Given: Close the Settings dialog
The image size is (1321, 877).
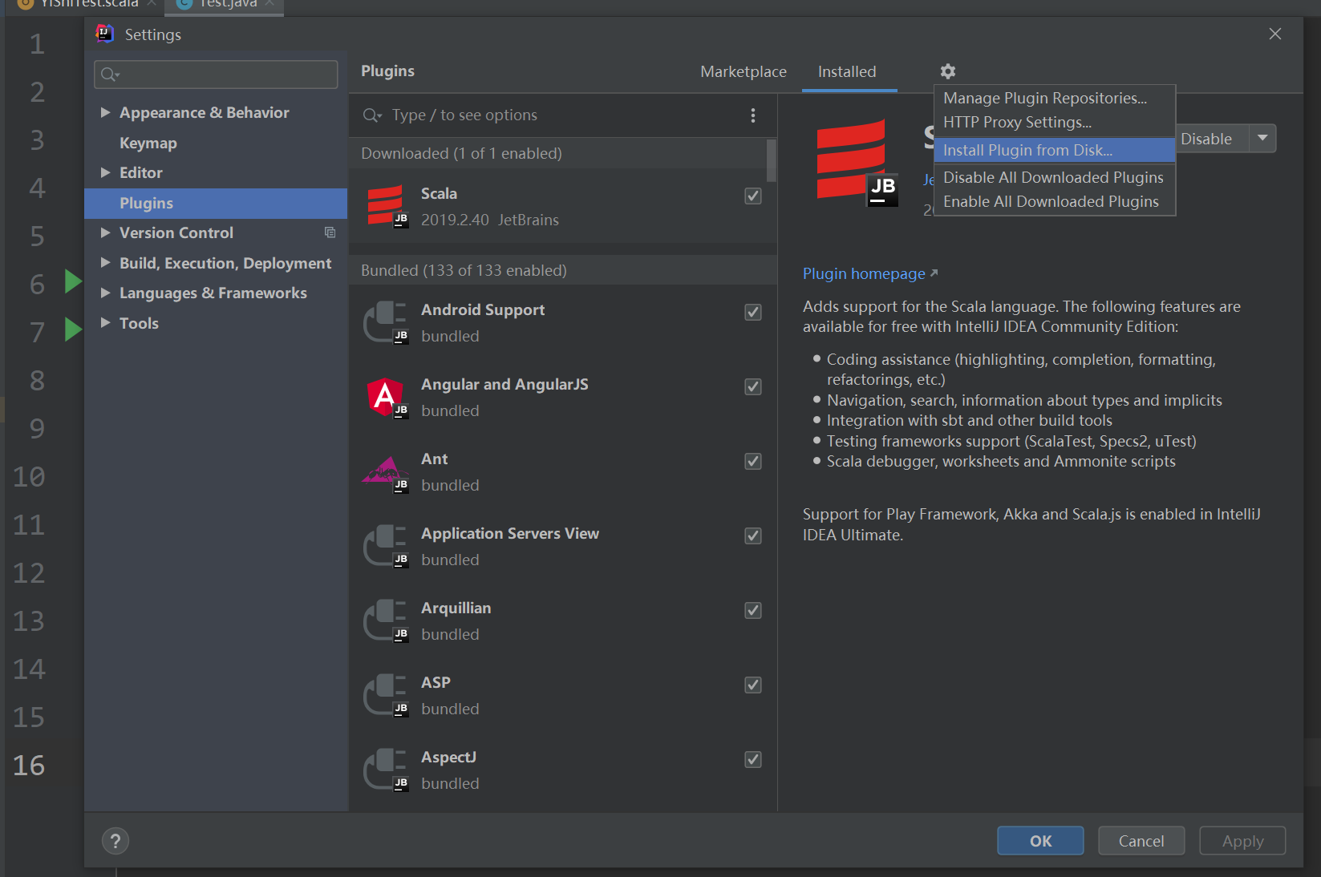Looking at the screenshot, I should (1275, 34).
